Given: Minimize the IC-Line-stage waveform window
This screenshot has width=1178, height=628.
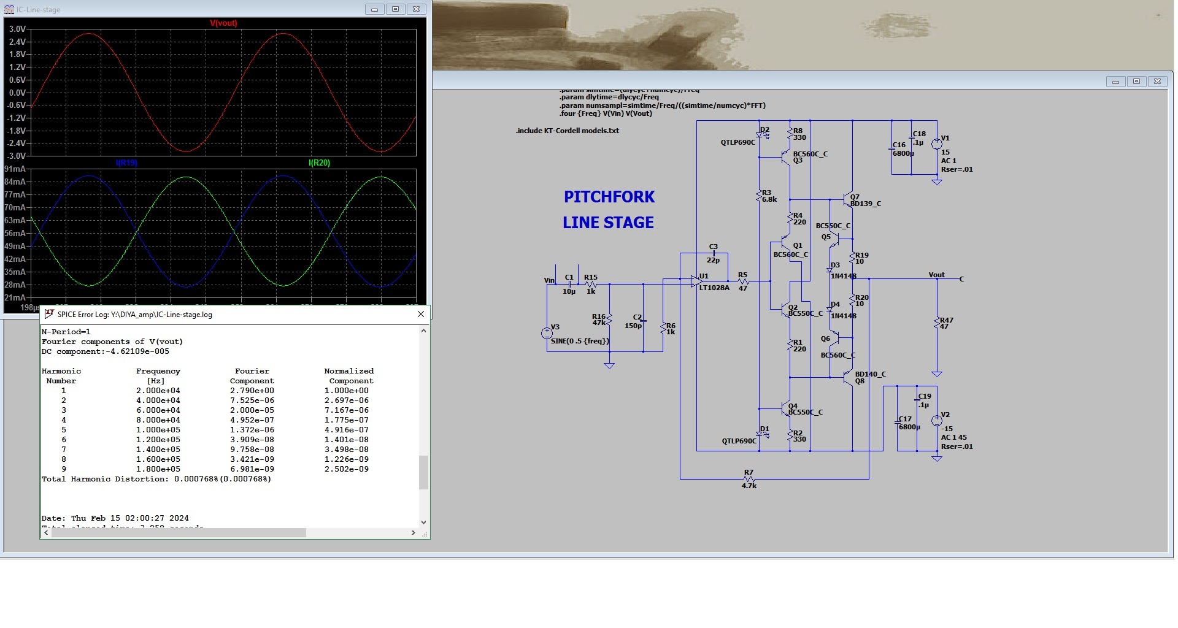Looking at the screenshot, I should tap(374, 9).
